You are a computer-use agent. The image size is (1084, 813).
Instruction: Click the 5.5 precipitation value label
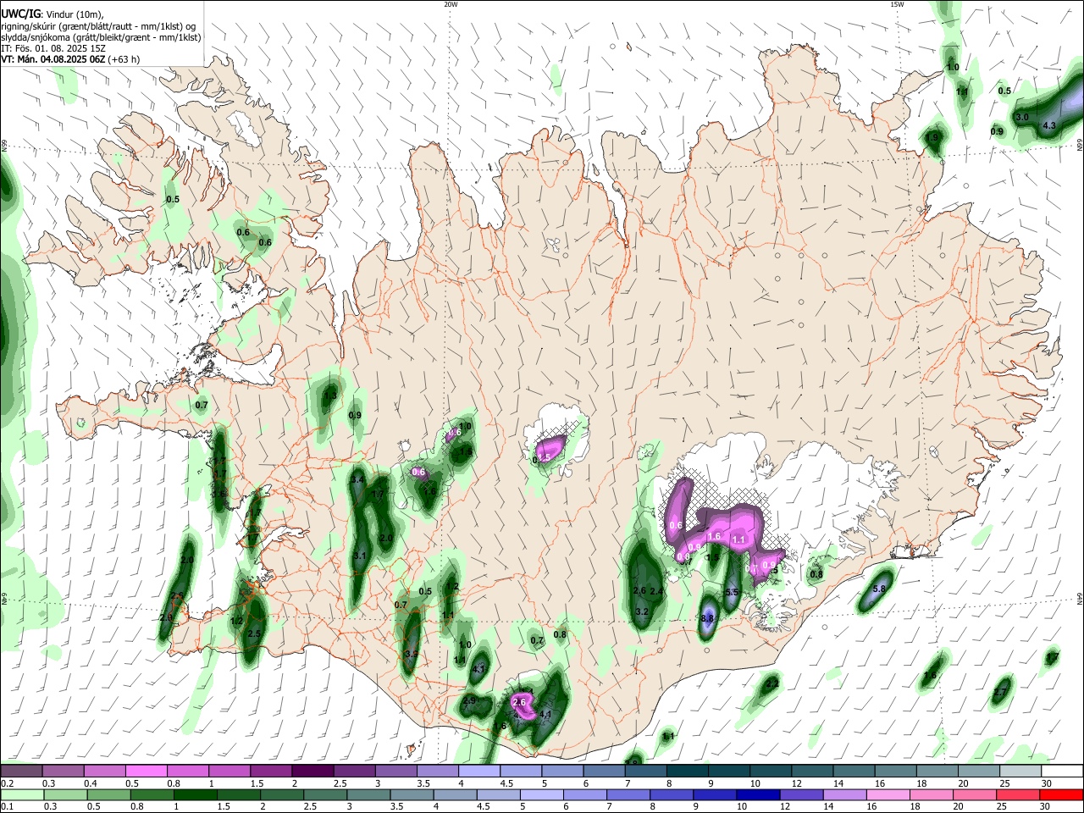[733, 592]
